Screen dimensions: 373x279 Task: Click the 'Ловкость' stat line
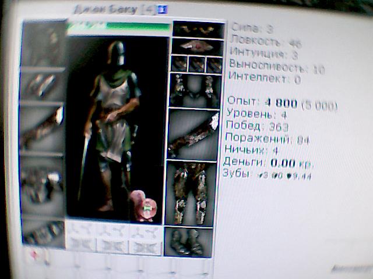(266, 42)
